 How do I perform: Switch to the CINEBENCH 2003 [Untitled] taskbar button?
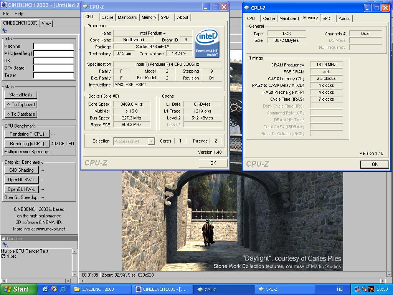162,289
